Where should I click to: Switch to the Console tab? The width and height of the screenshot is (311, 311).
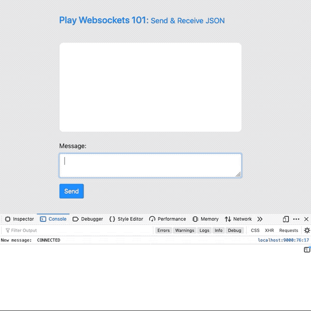click(x=53, y=219)
